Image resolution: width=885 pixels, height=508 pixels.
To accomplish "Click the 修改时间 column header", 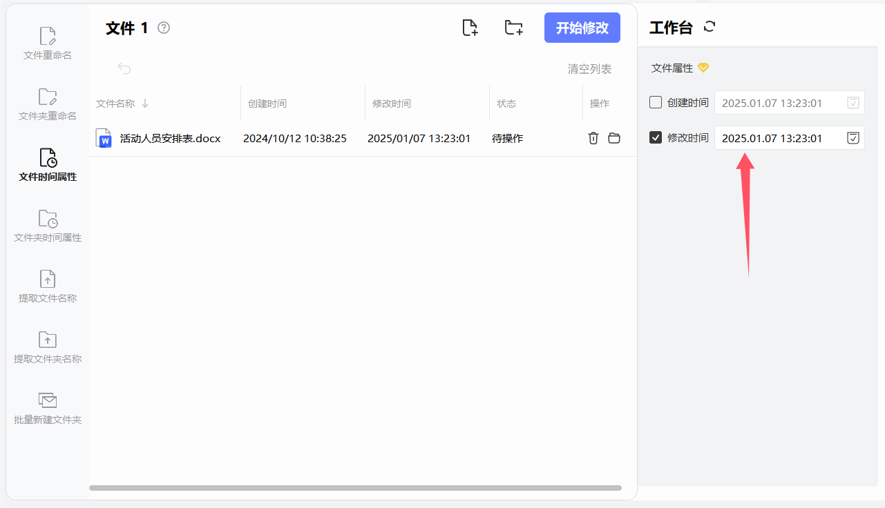I will 392,104.
